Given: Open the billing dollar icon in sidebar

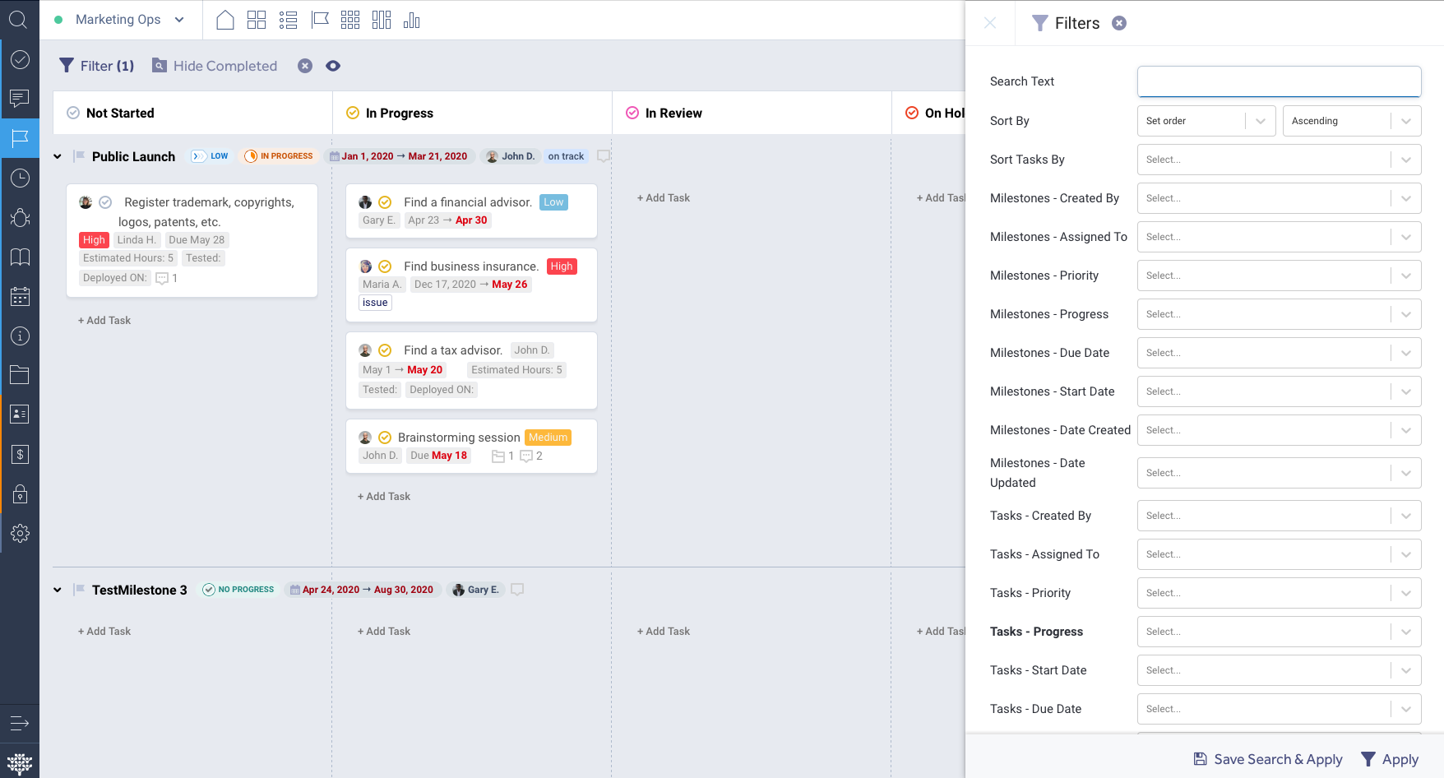Looking at the screenshot, I should tap(20, 454).
